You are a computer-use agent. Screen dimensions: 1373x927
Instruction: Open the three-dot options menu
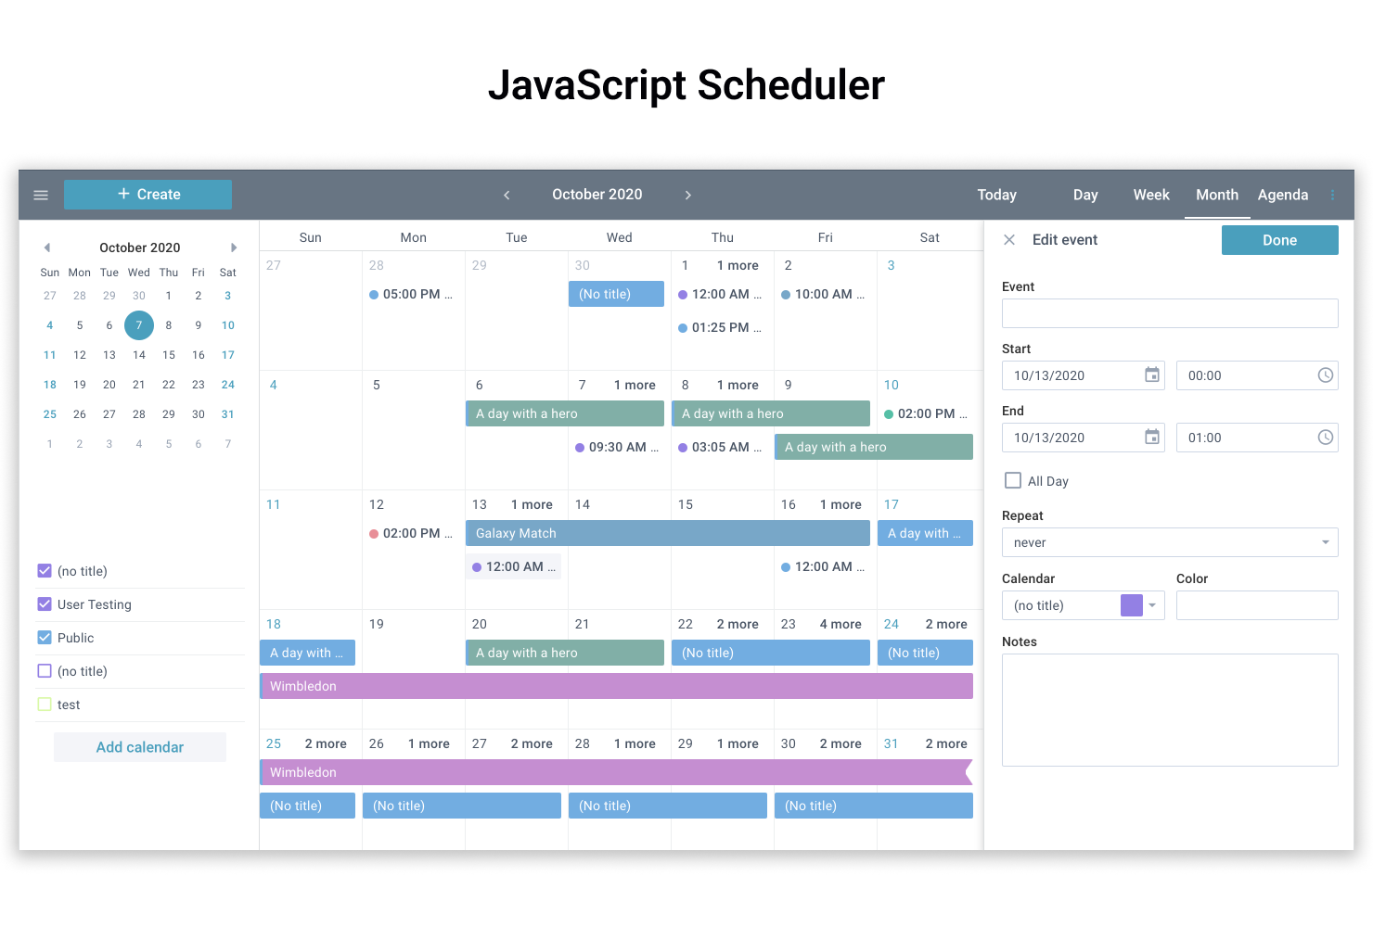point(1332,195)
